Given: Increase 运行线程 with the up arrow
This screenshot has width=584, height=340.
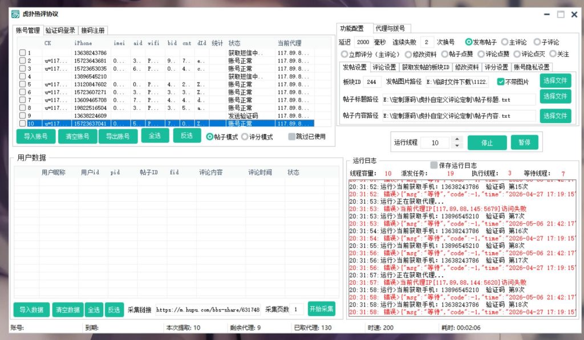Looking at the screenshot, I should pyautogui.click(x=457, y=140).
